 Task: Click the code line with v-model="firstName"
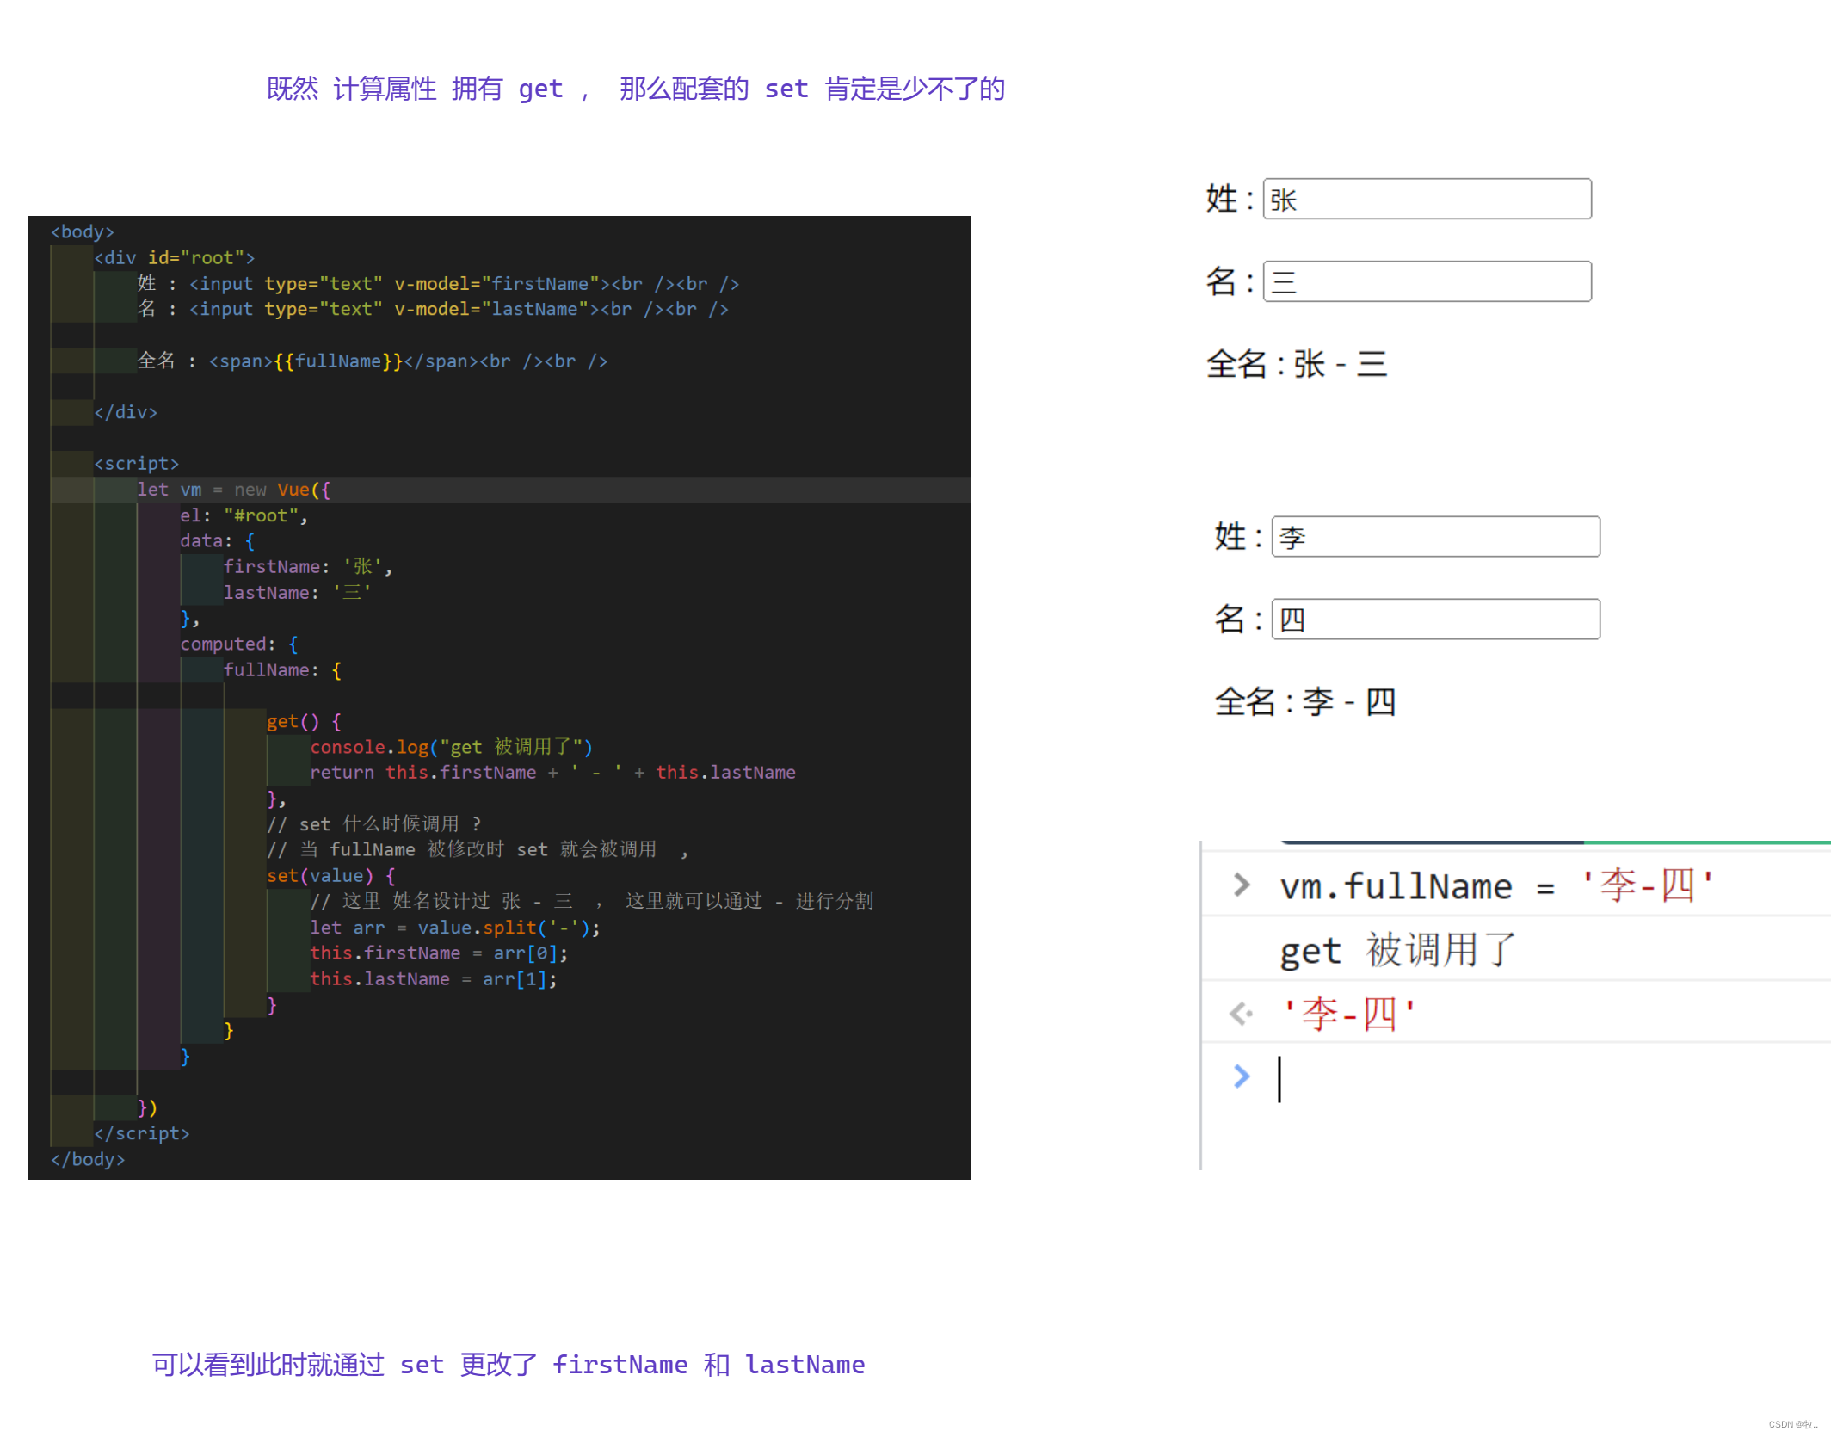click(x=438, y=284)
